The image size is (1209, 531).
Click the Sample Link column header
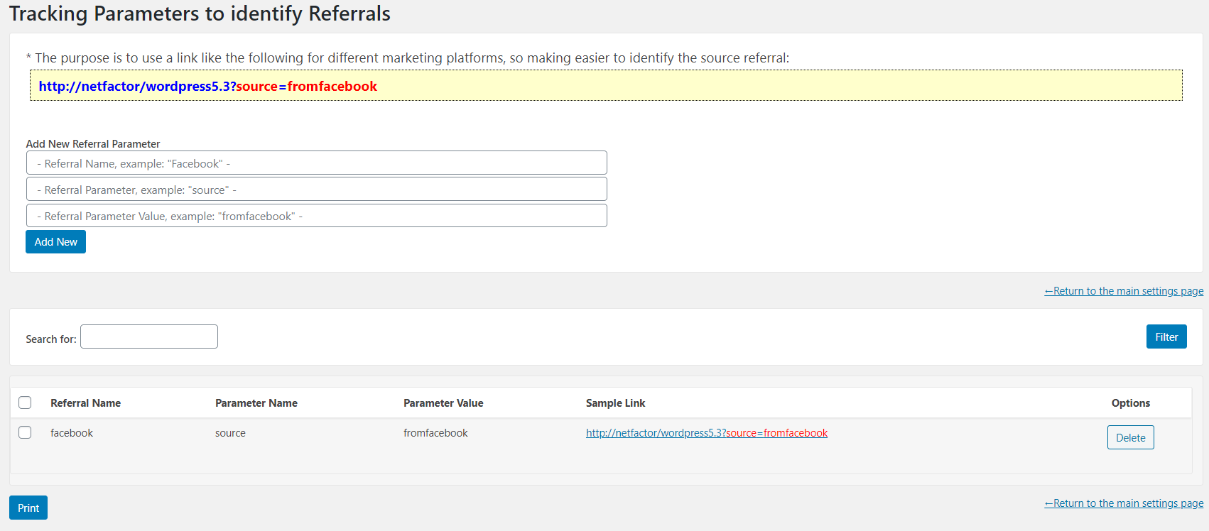pyautogui.click(x=615, y=403)
